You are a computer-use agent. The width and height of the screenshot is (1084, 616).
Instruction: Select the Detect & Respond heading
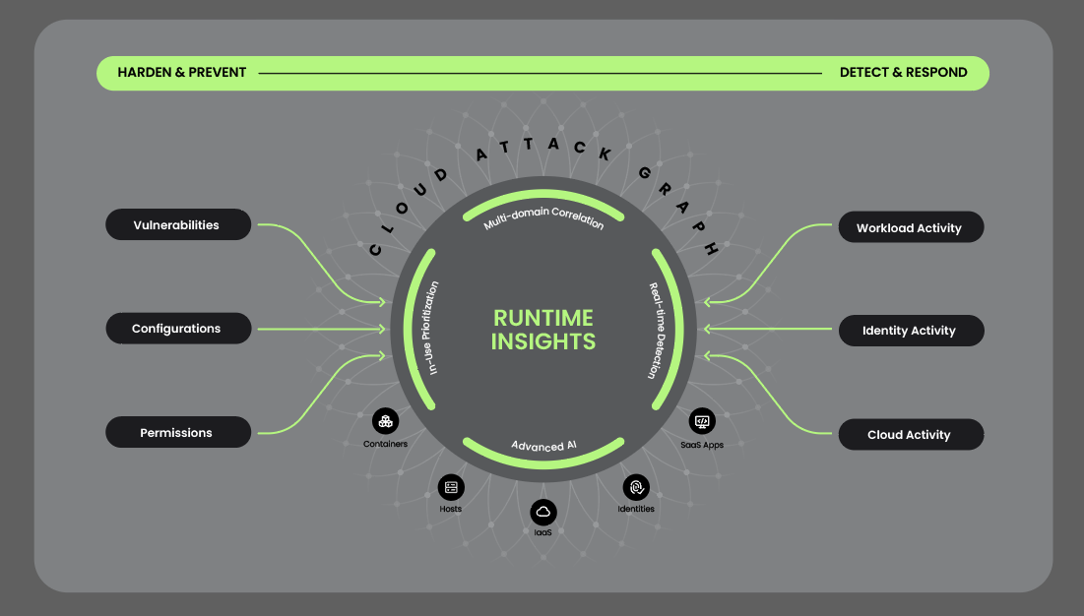click(x=903, y=73)
